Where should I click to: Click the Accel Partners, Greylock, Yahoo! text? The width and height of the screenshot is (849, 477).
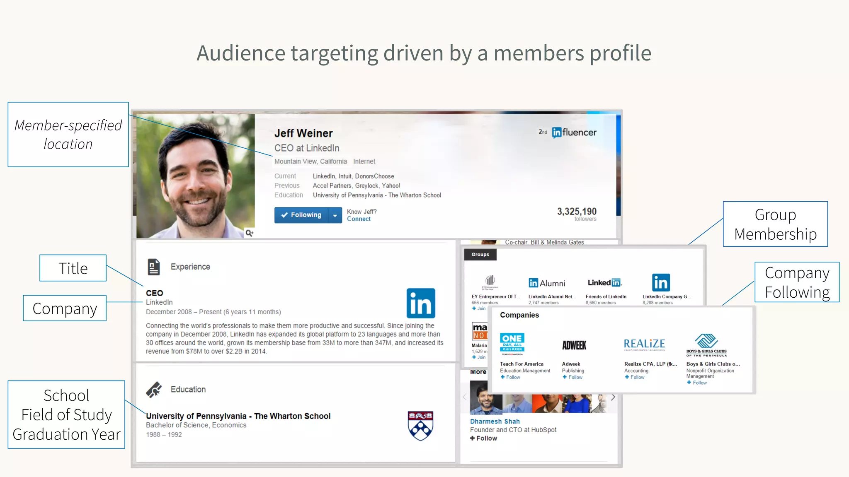[357, 186]
